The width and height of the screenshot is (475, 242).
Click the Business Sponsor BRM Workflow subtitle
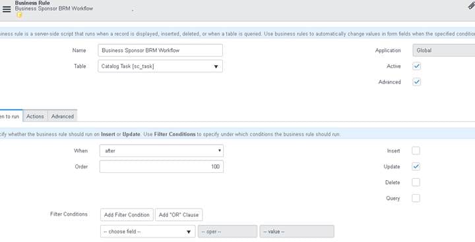[x=54, y=9]
